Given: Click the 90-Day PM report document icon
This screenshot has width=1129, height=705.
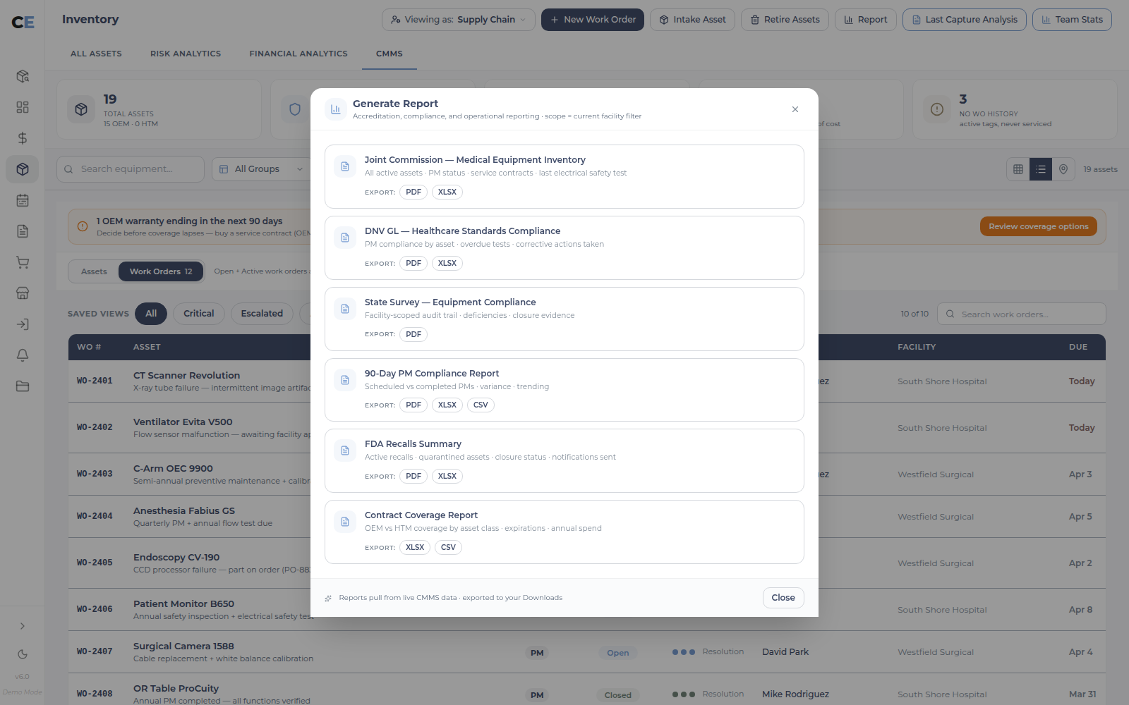Looking at the screenshot, I should pyautogui.click(x=345, y=380).
